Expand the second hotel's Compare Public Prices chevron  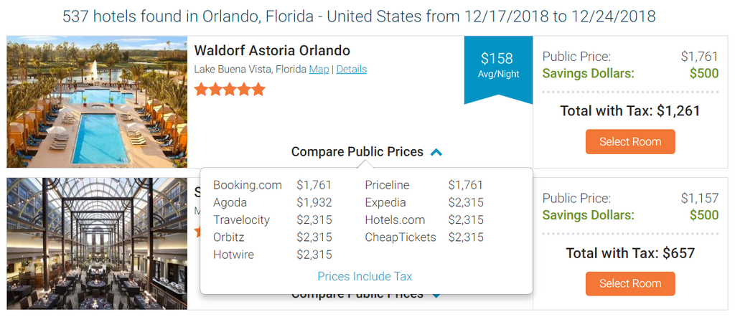click(x=436, y=295)
